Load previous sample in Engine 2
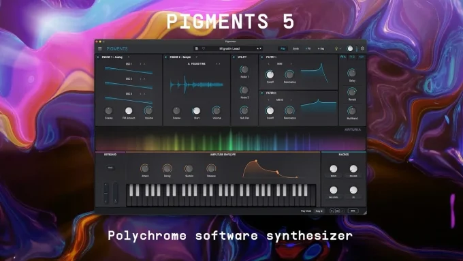The height and width of the screenshot is (261, 463). pyautogui.click(x=217, y=64)
